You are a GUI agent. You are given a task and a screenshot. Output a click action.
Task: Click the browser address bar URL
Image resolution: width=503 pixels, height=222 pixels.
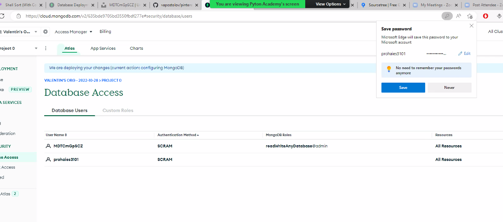coord(109,16)
